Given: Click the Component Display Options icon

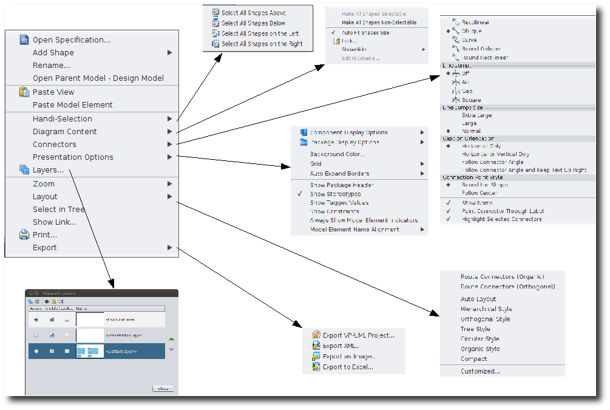Looking at the screenshot, I should tap(303, 132).
